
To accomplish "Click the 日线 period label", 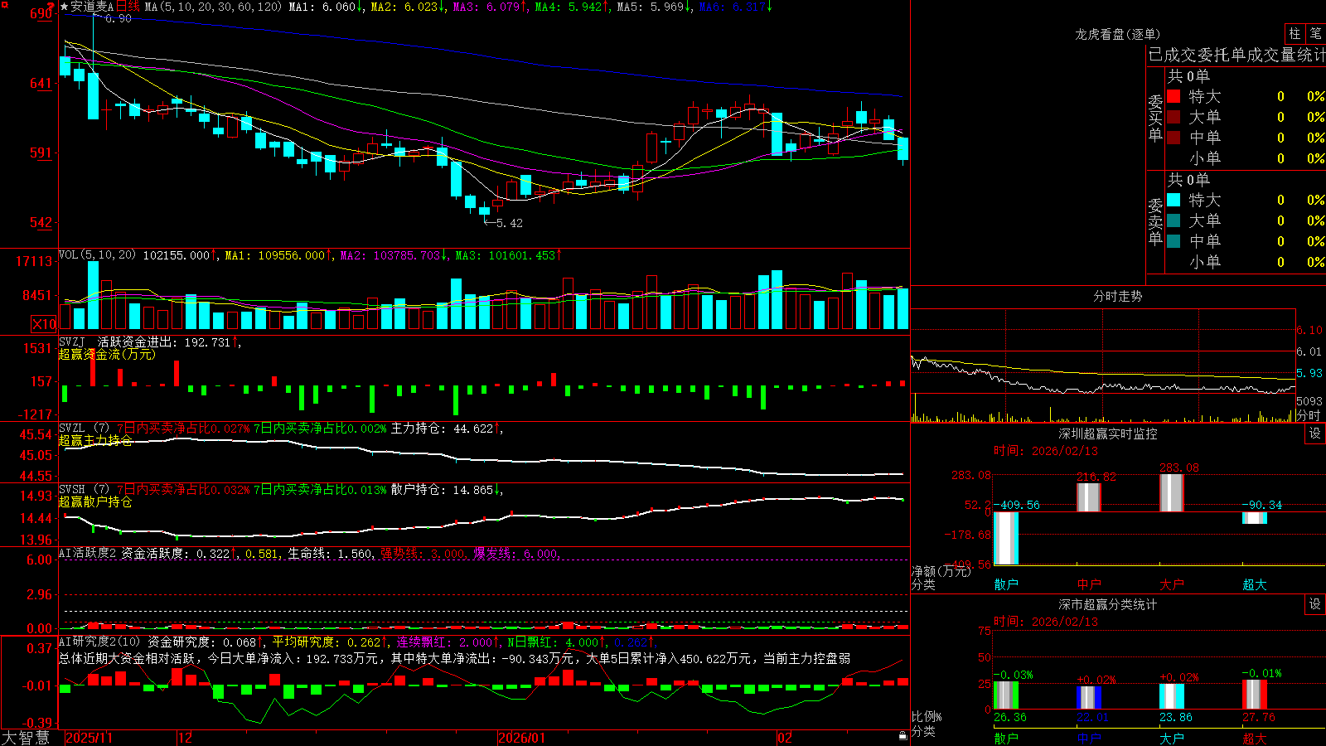I will point(128,7).
